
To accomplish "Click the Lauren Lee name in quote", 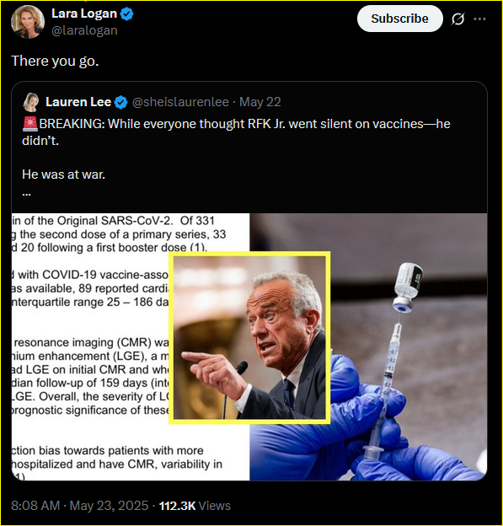I will tap(78, 102).
